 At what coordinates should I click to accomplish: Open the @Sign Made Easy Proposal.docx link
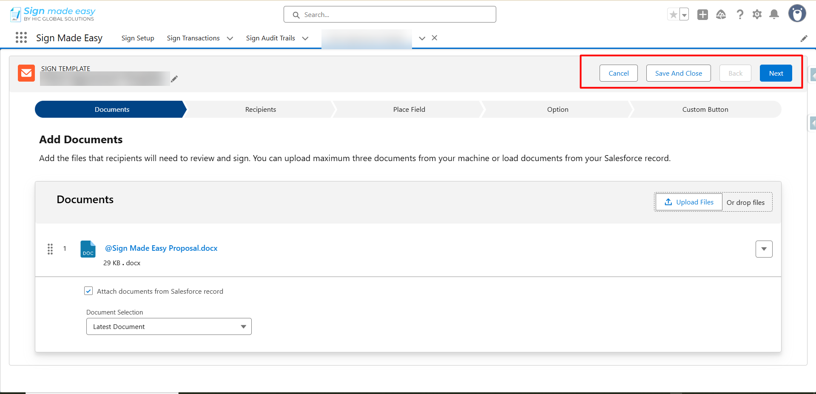click(x=161, y=248)
